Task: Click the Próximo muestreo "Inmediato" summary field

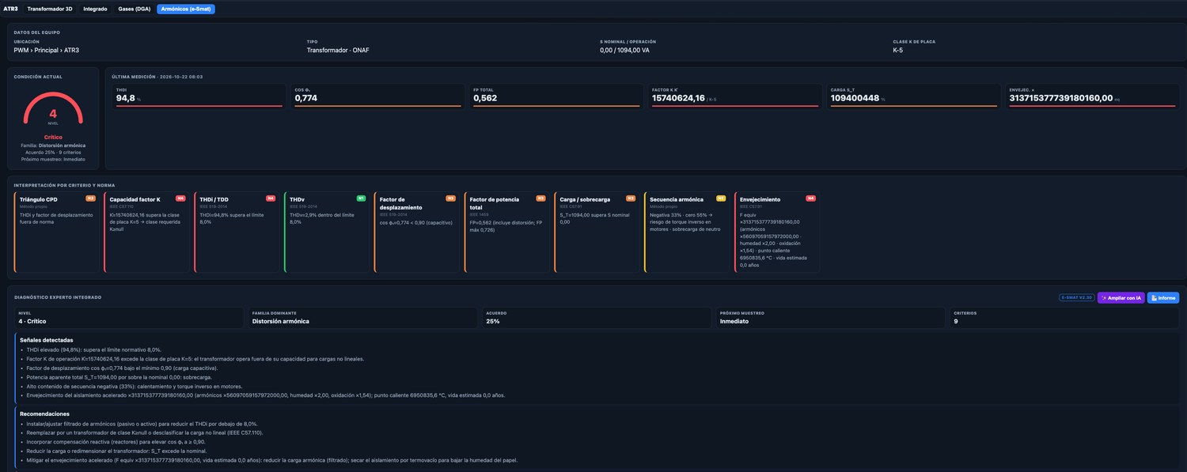Action: tap(830, 318)
